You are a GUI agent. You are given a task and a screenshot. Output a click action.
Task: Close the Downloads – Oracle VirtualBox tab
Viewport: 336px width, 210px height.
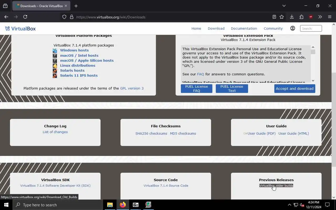(66, 6)
